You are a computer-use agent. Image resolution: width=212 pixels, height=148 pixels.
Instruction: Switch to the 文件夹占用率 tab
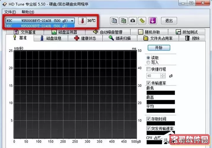coord(158,38)
